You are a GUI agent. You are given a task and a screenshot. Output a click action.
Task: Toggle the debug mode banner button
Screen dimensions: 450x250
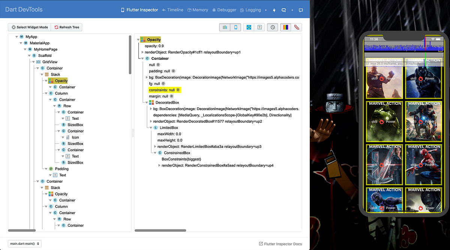click(296, 27)
